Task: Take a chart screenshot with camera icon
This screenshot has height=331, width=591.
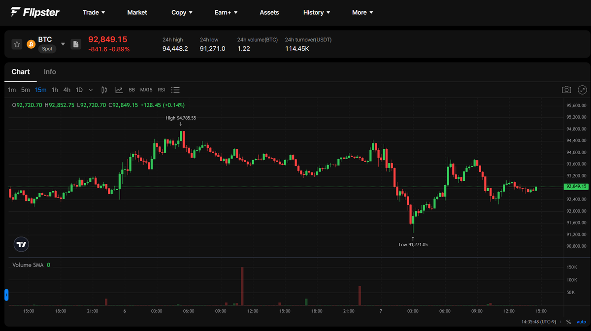Action: click(566, 90)
